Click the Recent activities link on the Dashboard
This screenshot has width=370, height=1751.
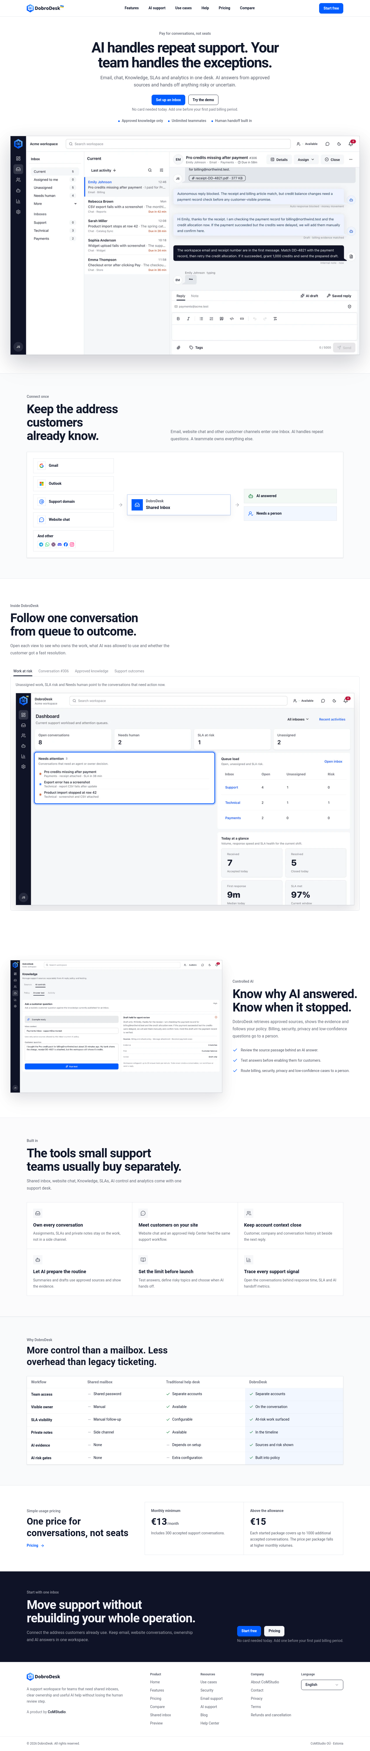332,719
